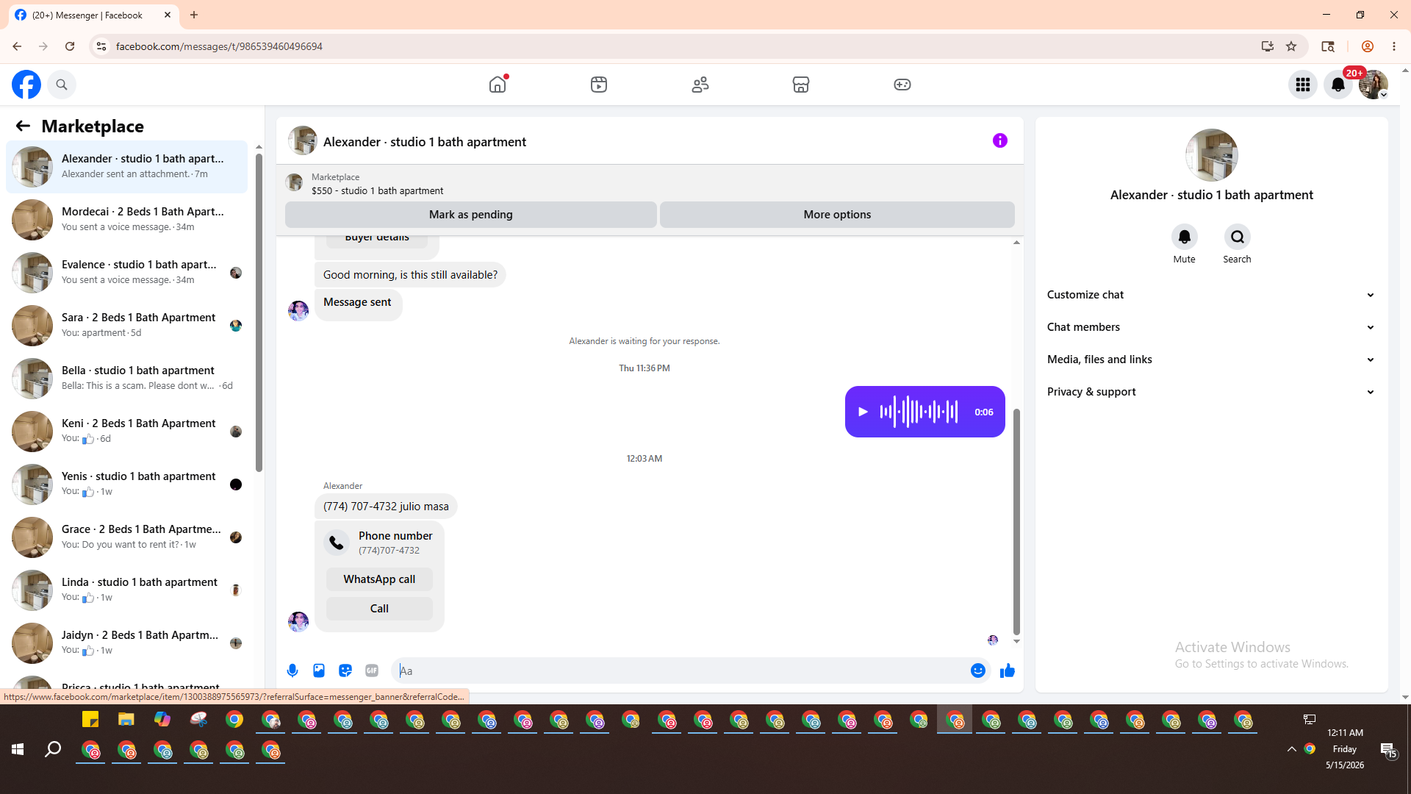Go to Home feed icon
The height and width of the screenshot is (794, 1411).
[498, 85]
